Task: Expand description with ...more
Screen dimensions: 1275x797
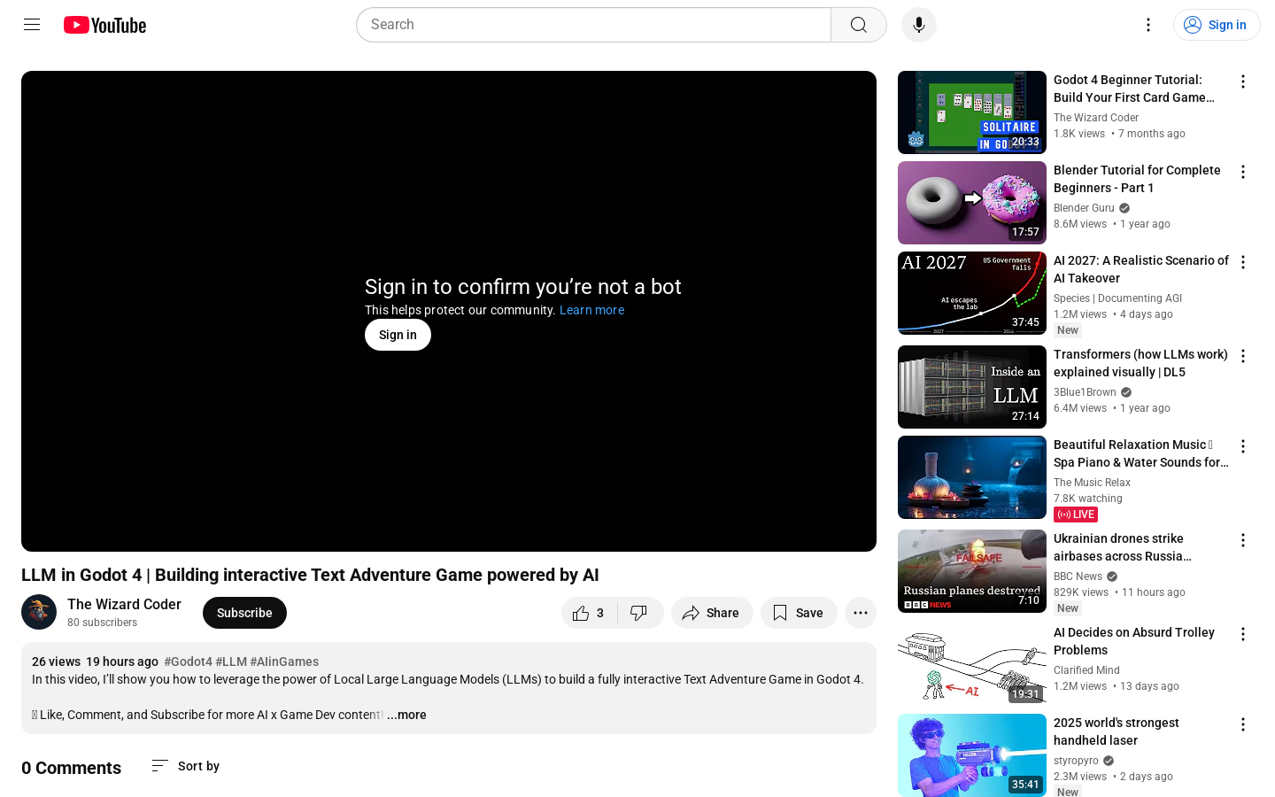Action: (x=406, y=715)
